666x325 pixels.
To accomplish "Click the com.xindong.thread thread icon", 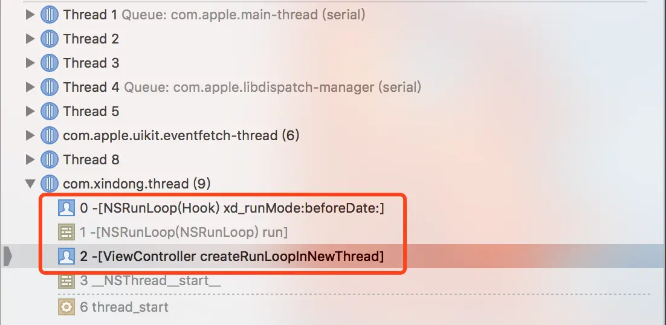I will 50,184.
